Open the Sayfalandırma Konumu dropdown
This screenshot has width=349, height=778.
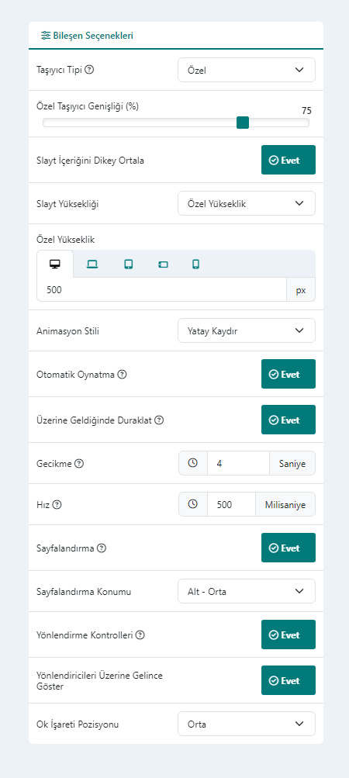coord(246,591)
